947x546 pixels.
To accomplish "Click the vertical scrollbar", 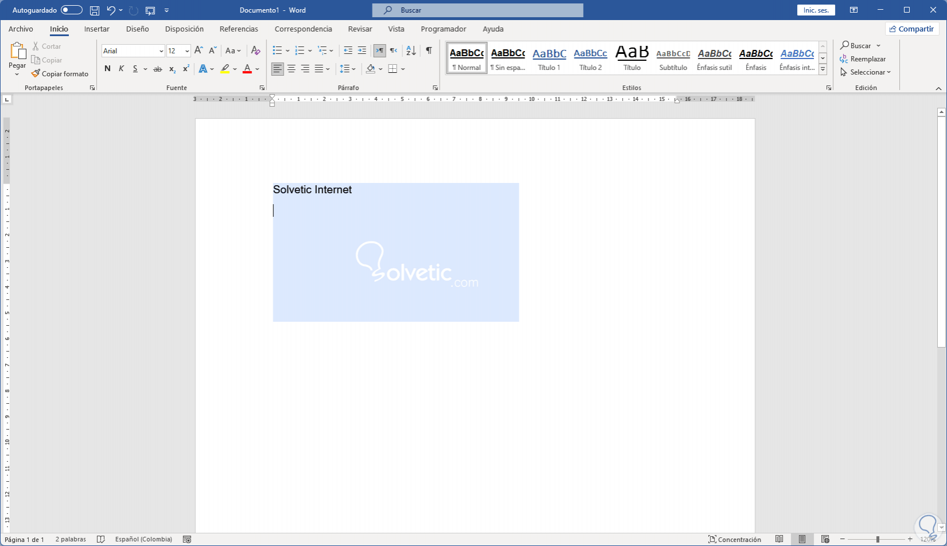I will pos(941,232).
